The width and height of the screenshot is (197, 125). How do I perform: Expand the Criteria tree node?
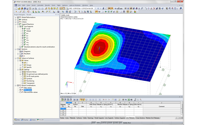16,22
